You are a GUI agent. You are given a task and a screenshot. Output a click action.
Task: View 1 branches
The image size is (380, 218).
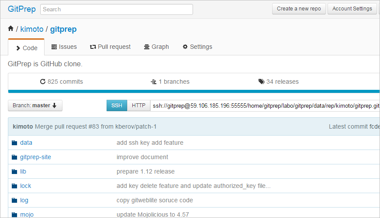pyautogui.click(x=170, y=82)
